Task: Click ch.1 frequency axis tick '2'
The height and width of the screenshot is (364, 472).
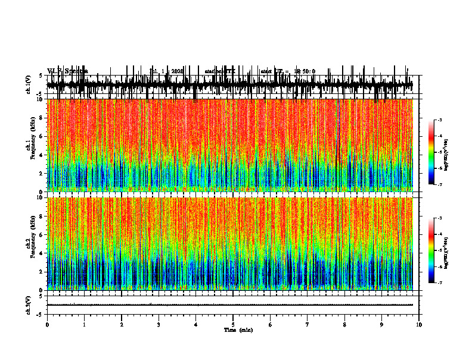Action: tap(41, 174)
